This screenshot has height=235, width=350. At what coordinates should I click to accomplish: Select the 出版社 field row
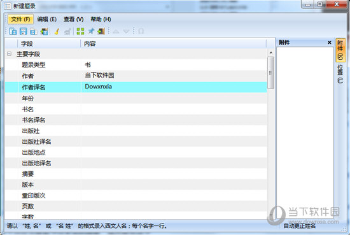click(136, 131)
